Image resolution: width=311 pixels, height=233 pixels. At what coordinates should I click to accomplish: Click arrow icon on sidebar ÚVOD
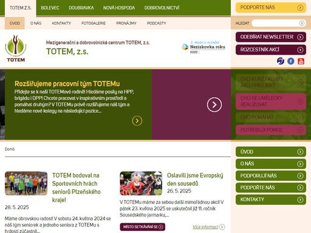pos(300,152)
